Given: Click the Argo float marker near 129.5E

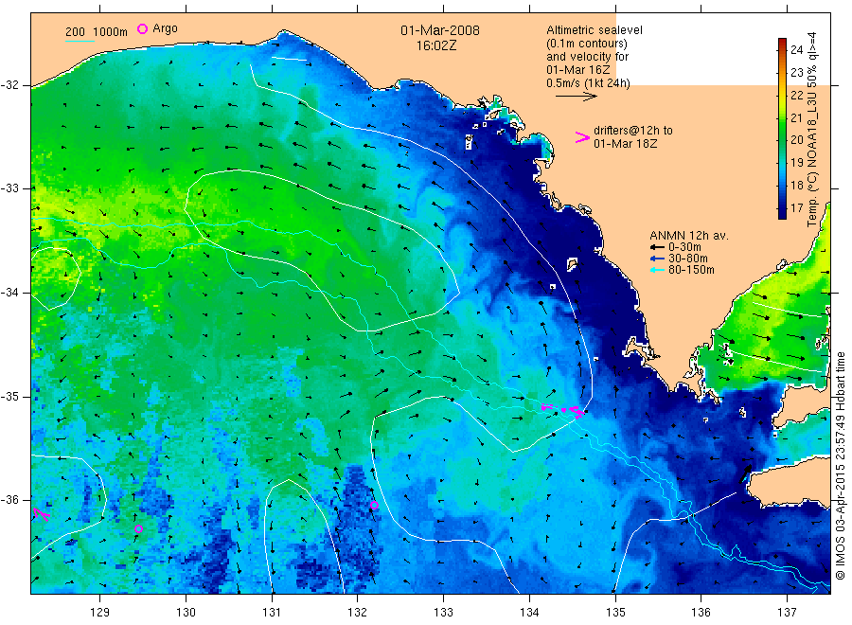Looking at the screenshot, I should click(x=138, y=528).
